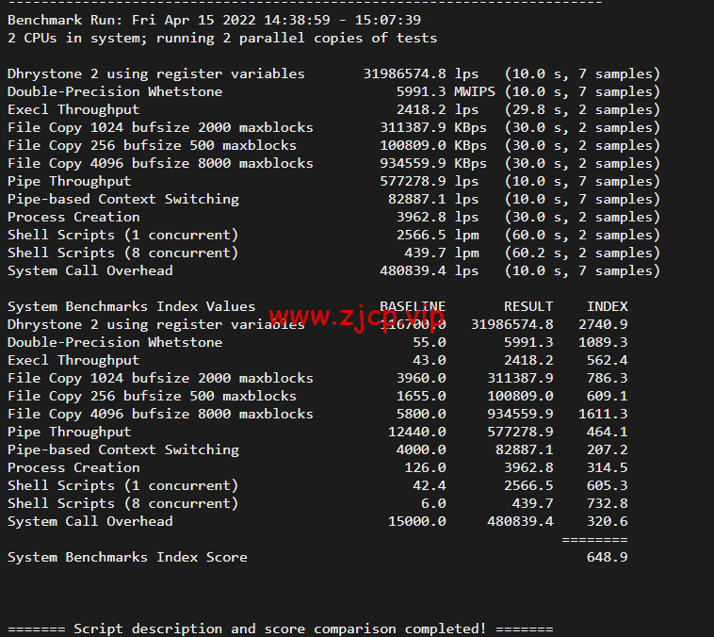Image resolution: width=714 pixels, height=637 pixels.
Task: Click the index value 732.8
Action: (x=607, y=503)
